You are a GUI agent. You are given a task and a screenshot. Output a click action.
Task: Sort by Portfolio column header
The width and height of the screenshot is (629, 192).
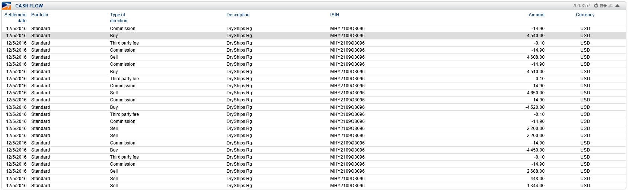click(x=39, y=15)
